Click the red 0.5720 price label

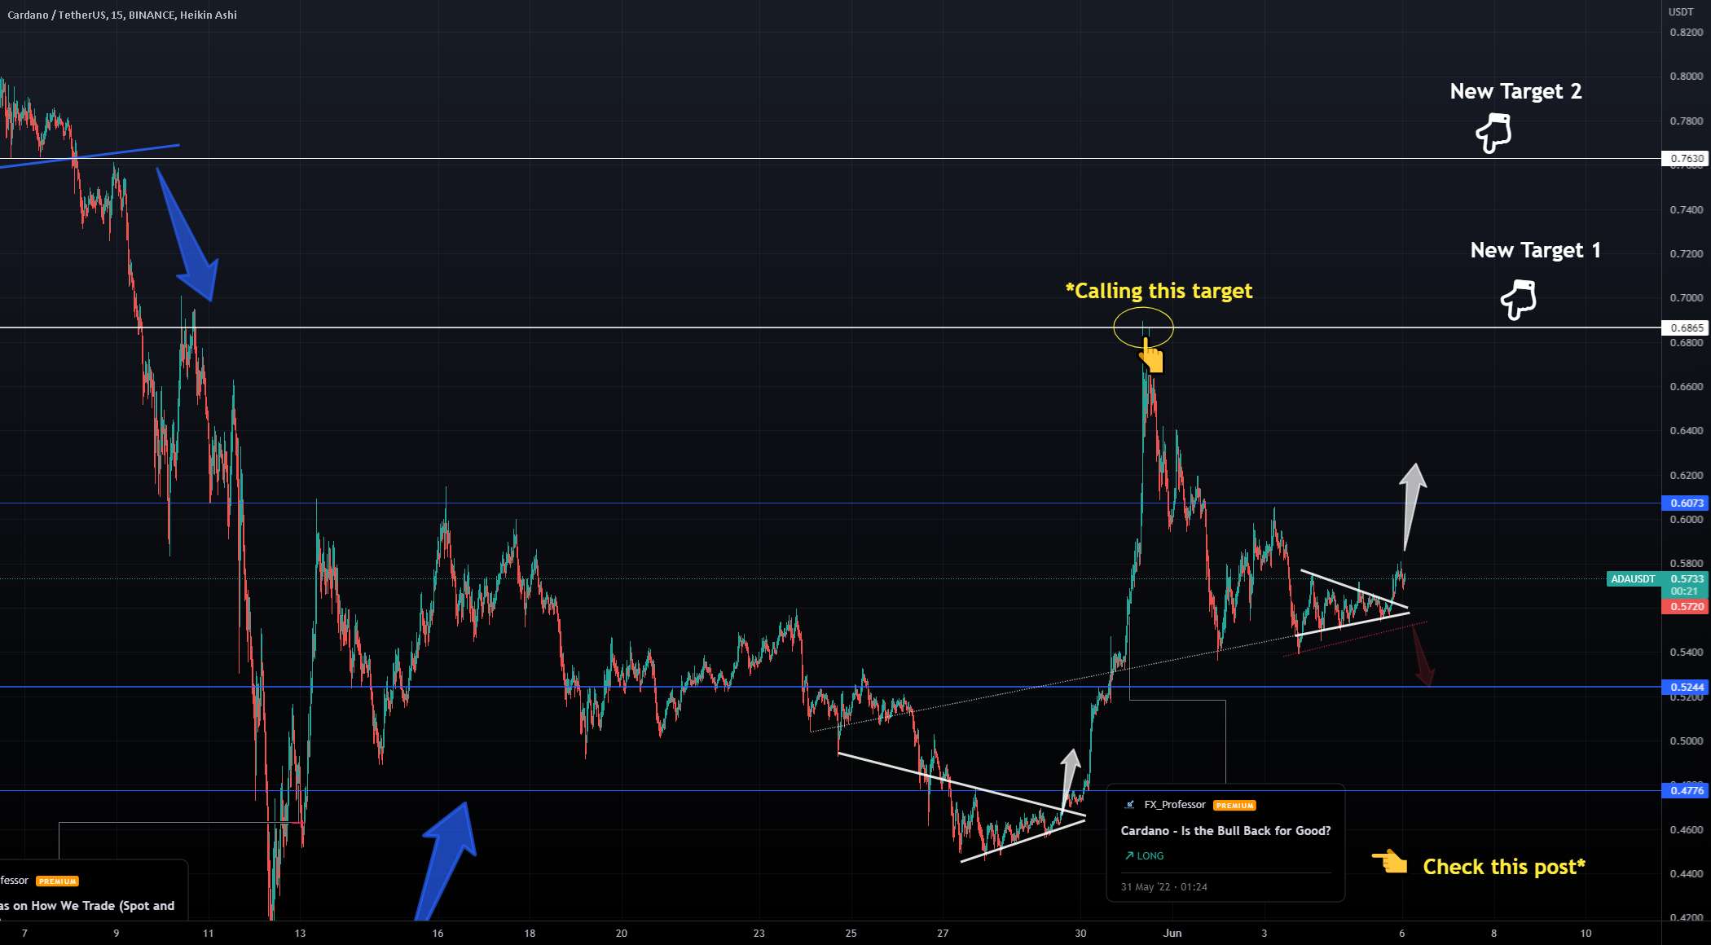(1686, 607)
